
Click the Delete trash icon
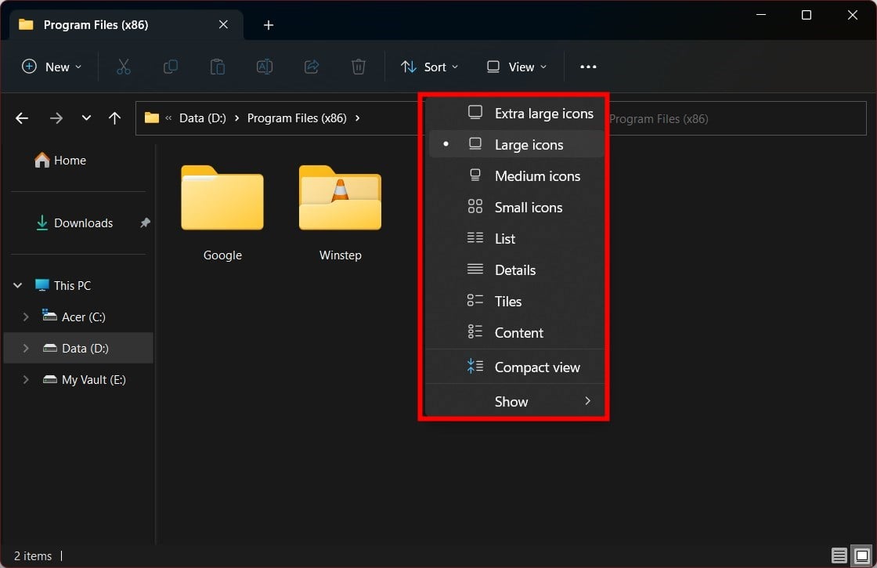tap(359, 67)
